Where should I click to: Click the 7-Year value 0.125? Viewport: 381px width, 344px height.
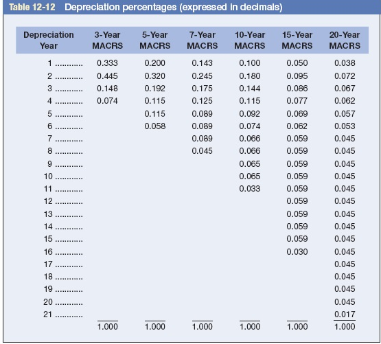pos(202,101)
